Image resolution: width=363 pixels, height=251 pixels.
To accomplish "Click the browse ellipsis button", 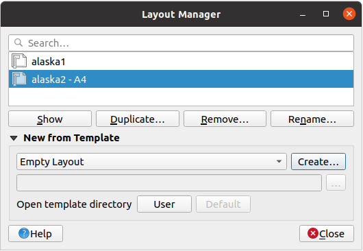I will point(336,183).
